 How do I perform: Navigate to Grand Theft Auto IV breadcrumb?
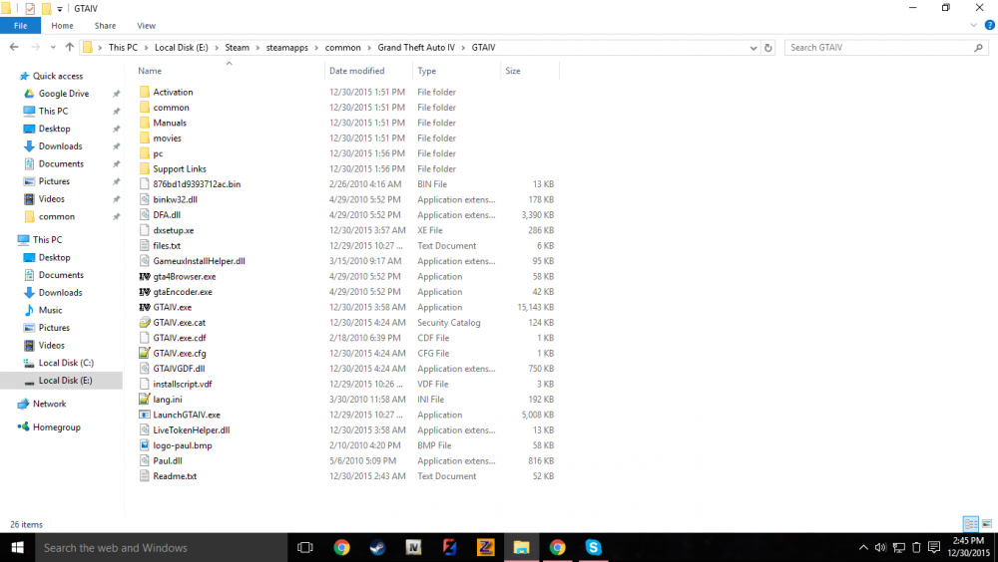[416, 48]
